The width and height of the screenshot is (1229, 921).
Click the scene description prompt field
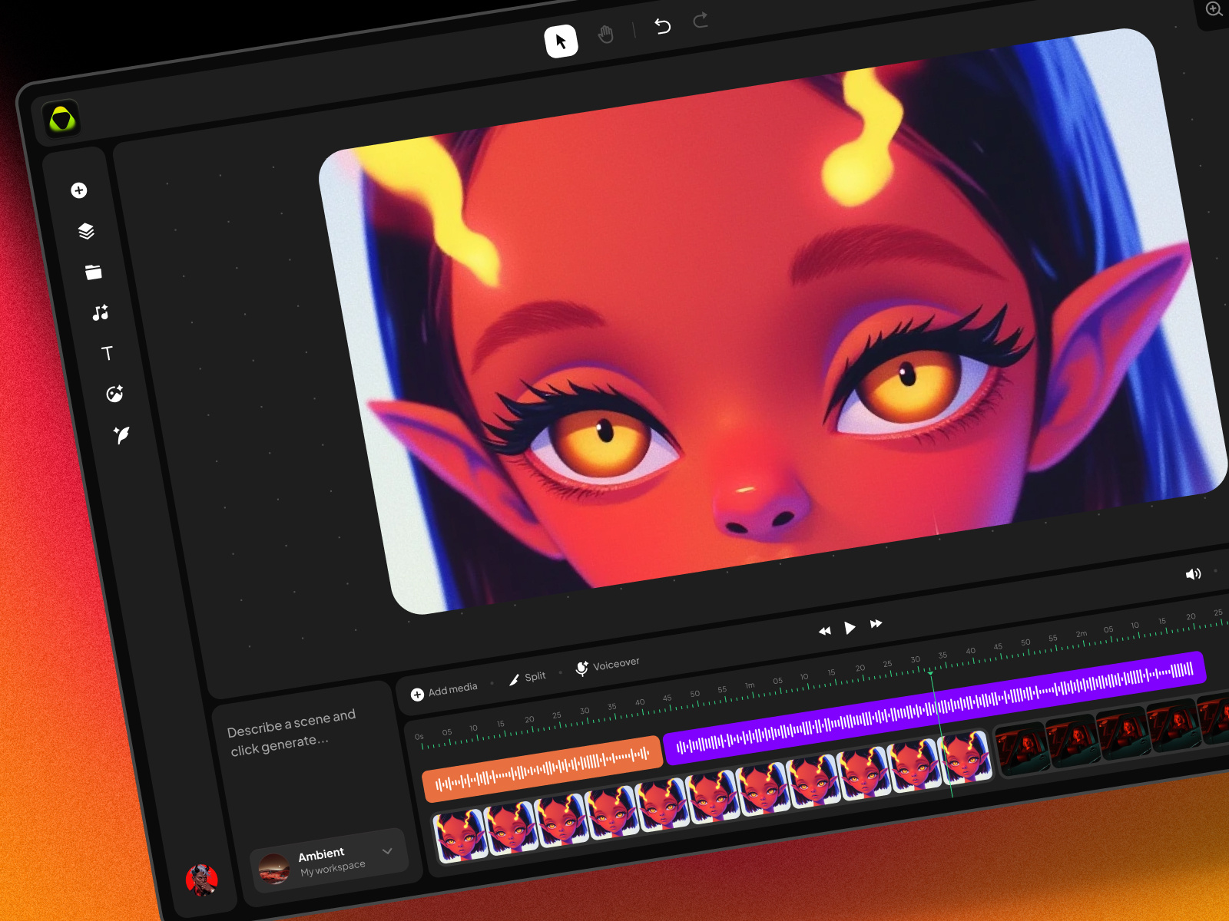[292, 732]
